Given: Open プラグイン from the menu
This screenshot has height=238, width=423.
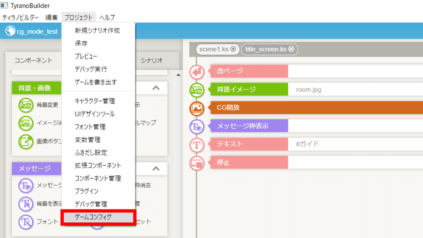Looking at the screenshot, I should 98,191.
